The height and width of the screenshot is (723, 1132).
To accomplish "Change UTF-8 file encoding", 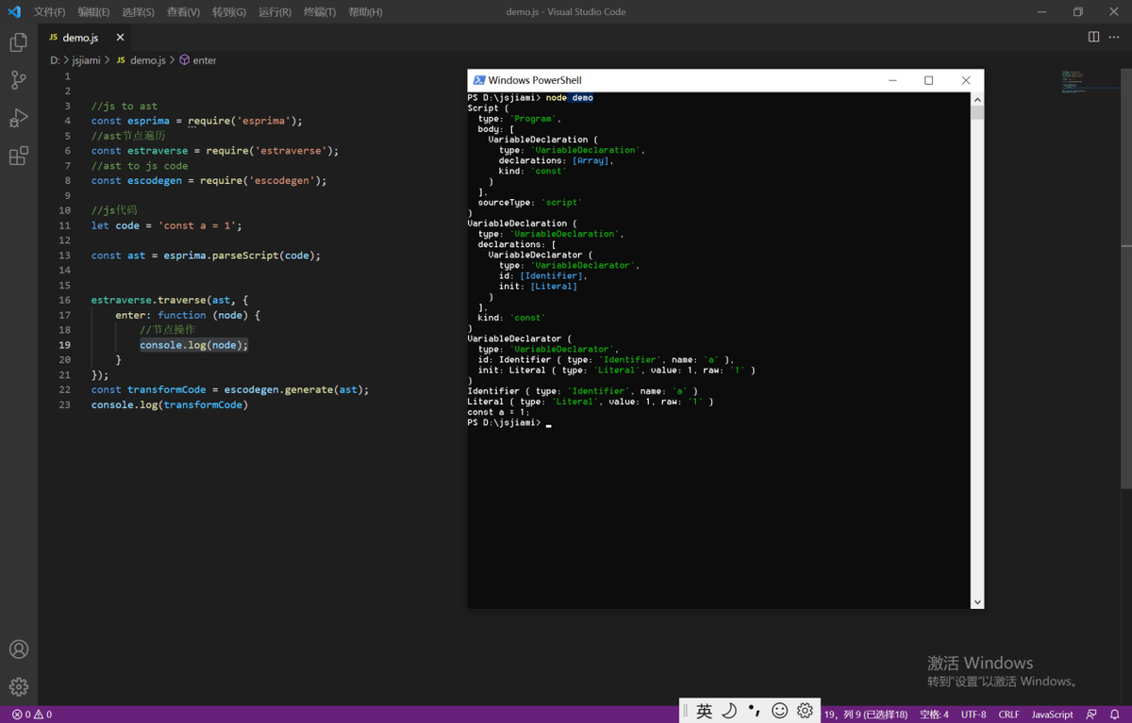I will tap(974, 715).
